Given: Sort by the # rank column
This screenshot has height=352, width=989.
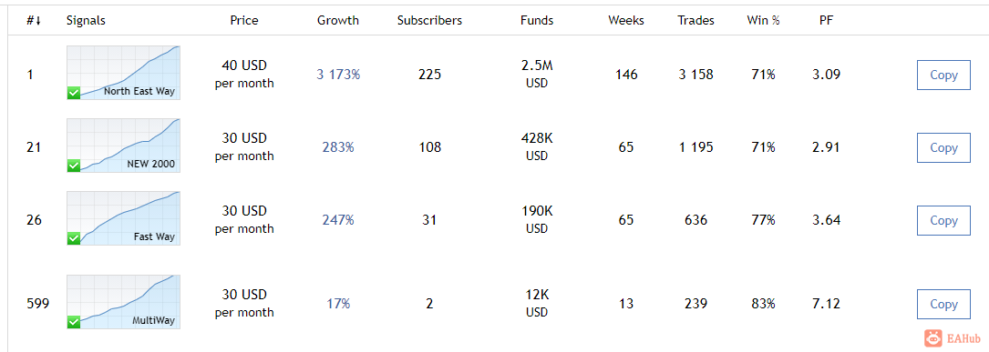Looking at the screenshot, I should pyautogui.click(x=34, y=20).
